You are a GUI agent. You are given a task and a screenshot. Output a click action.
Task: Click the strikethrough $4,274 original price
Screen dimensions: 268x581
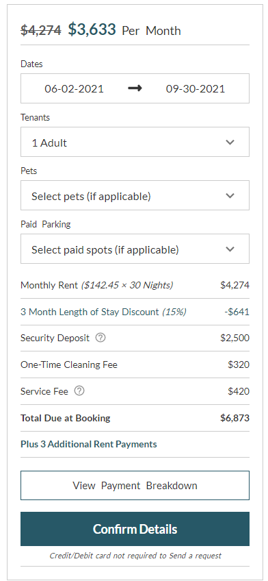coord(40,30)
